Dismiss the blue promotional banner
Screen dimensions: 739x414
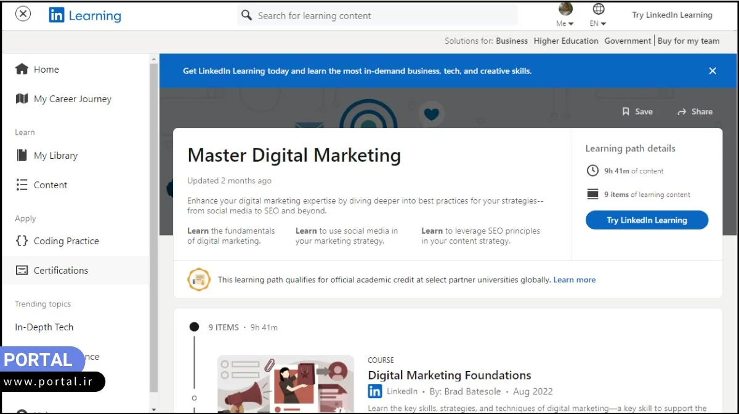point(713,70)
